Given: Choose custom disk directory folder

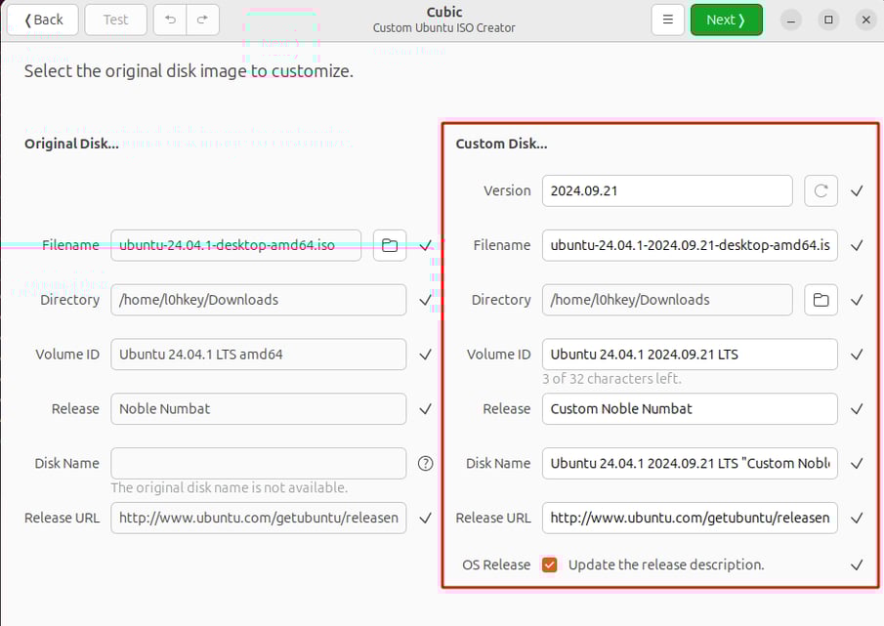Looking at the screenshot, I should tap(821, 300).
